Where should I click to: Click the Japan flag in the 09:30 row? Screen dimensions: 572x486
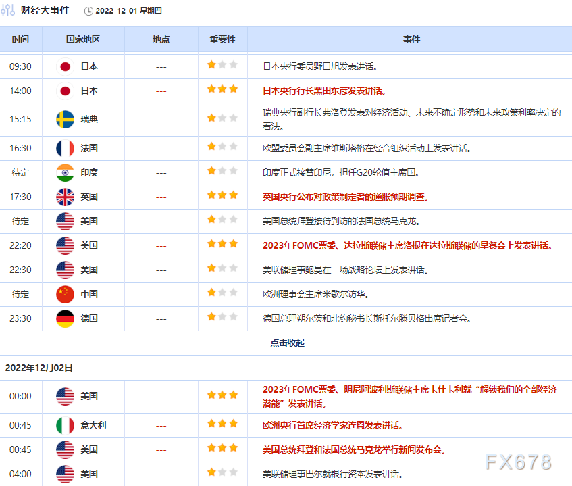click(65, 66)
